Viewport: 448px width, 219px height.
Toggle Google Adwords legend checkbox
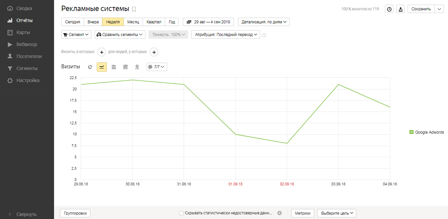coord(411,132)
